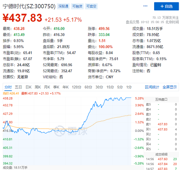Open the three-dot more options menu
The width and height of the screenshot is (180, 170).
point(145,6)
